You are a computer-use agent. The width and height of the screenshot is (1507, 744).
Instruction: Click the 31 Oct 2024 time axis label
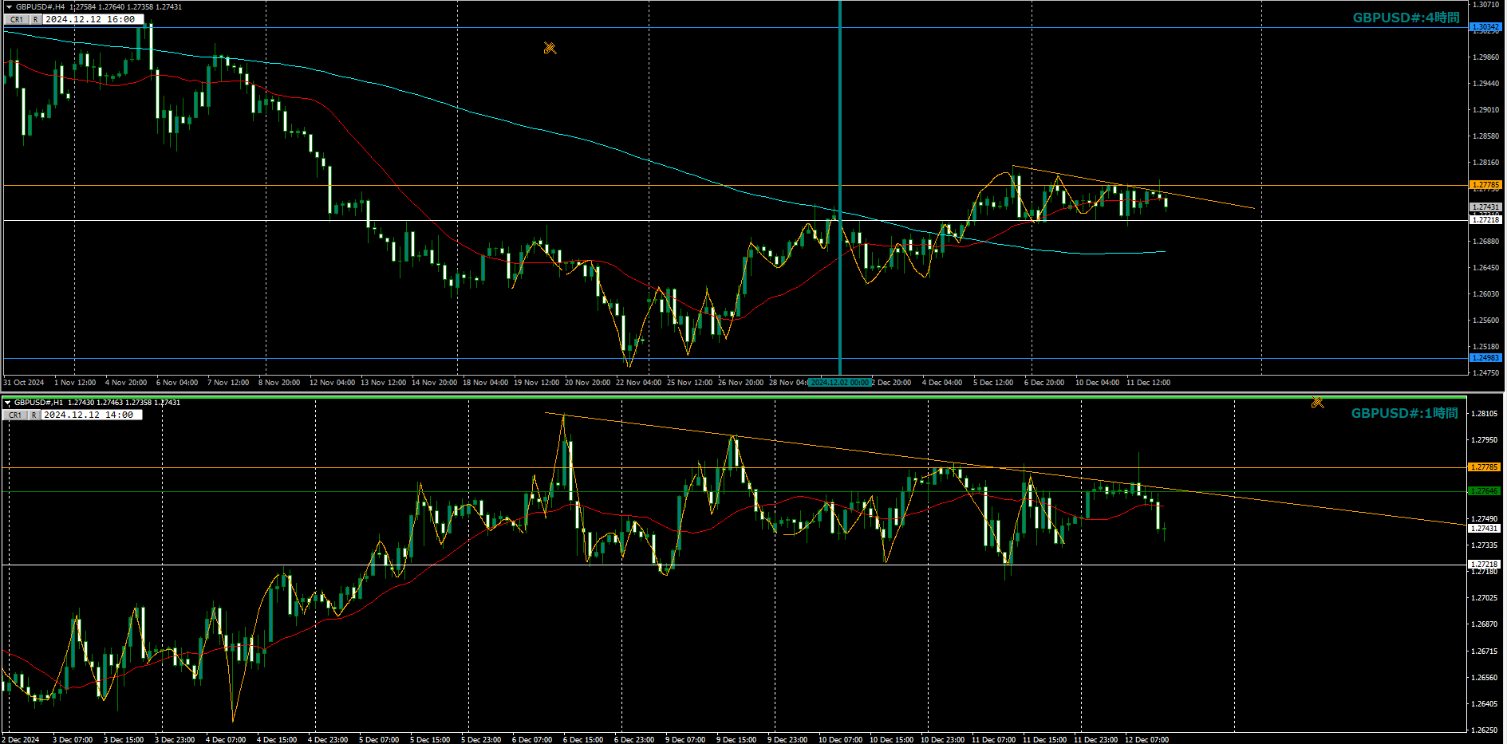pos(24,383)
